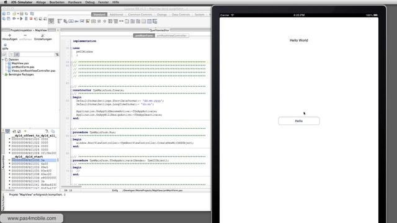Click the project inspector filter input field
The width and height of the screenshot is (397, 223).
37,55
